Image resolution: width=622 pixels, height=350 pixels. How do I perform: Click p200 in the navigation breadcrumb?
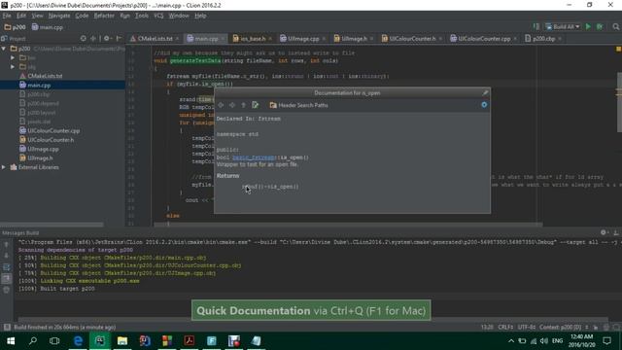tap(16, 27)
